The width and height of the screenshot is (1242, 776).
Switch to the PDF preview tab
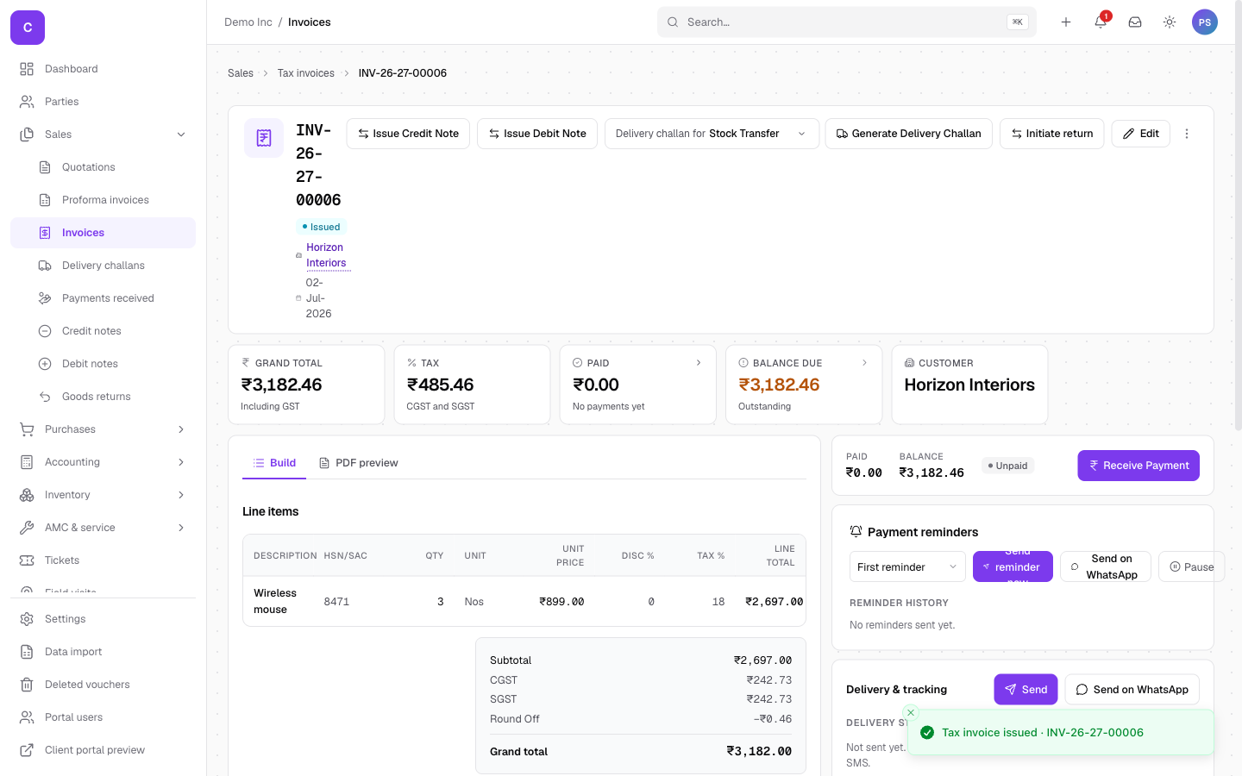click(x=359, y=463)
